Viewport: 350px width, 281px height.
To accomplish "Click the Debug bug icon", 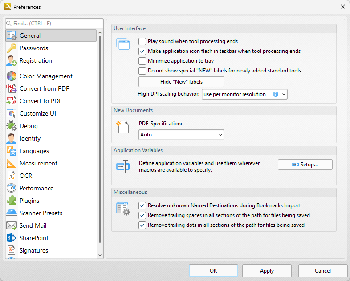I will [x=12, y=126].
